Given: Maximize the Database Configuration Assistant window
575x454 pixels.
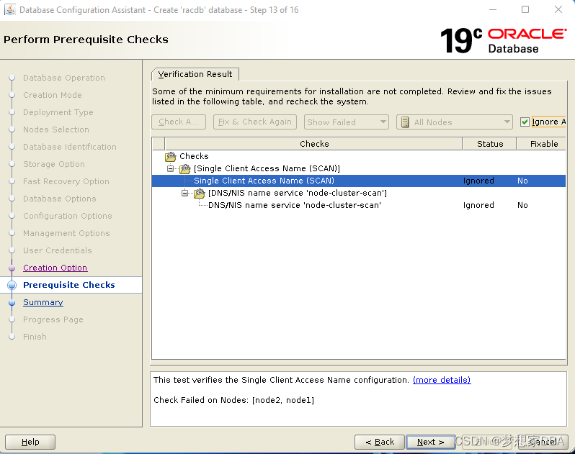Looking at the screenshot, I should tap(525, 9).
